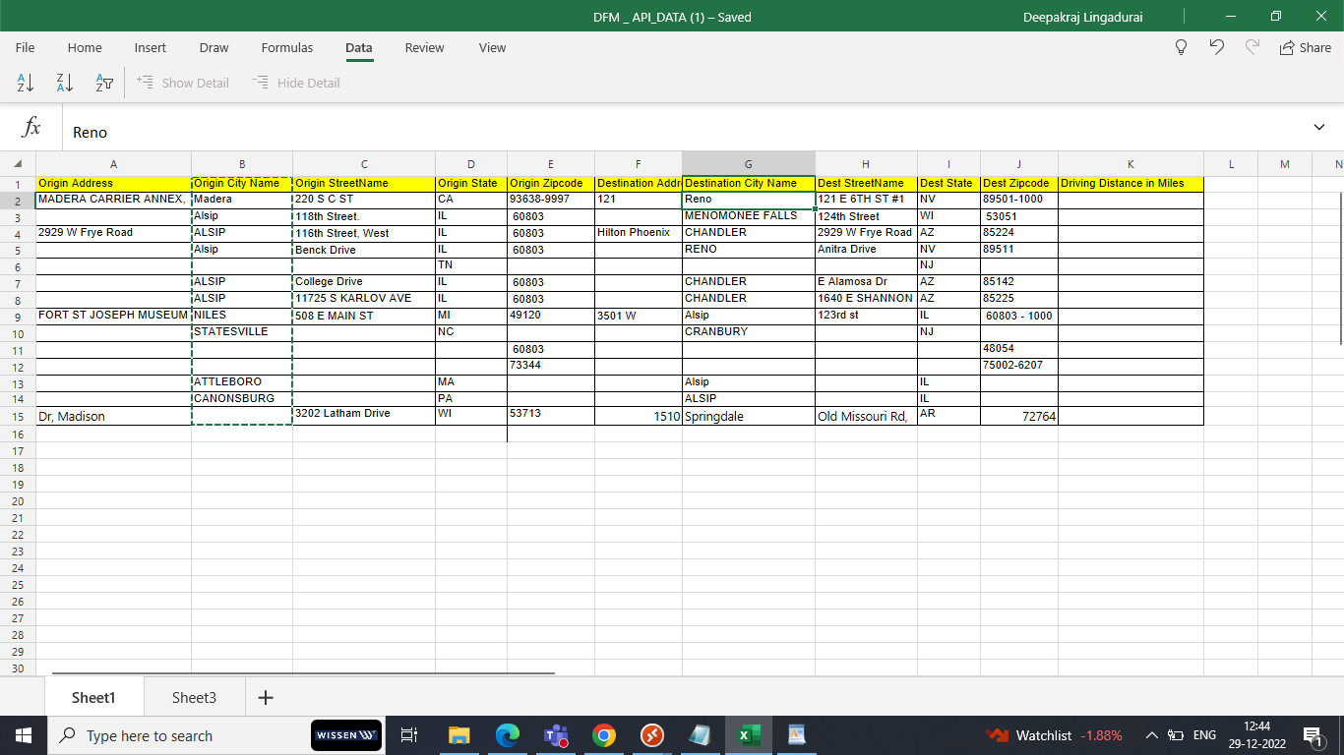
Task: Open Microsoft Teams from the taskbar
Action: [x=556, y=735]
